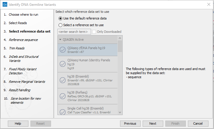Open step 9 Result handling
This screenshot has height=129, width=214.
click(x=19, y=90)
